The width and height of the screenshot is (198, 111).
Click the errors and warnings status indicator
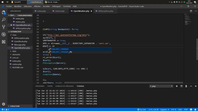point(5,109)
